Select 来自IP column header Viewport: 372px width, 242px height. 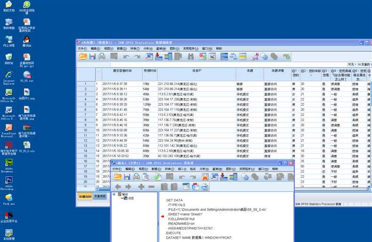tap(197, 74)
